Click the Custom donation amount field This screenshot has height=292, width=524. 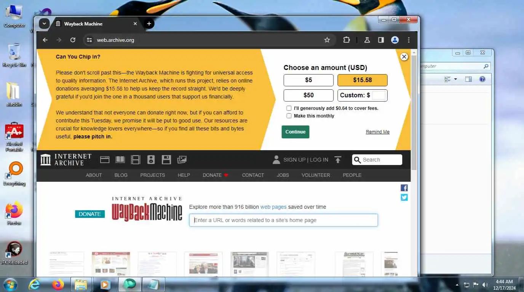coord(379,95)
